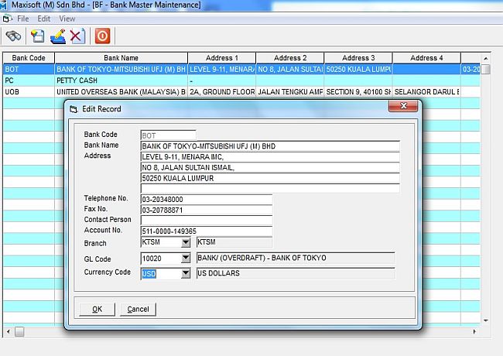Click the Account No. field
Viewport: 503px width, 356px height.
[206, 231]
